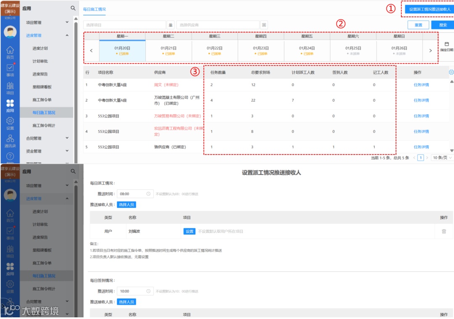
Task: Select 01月20日 Monday date cell
Action: [122, 51]
